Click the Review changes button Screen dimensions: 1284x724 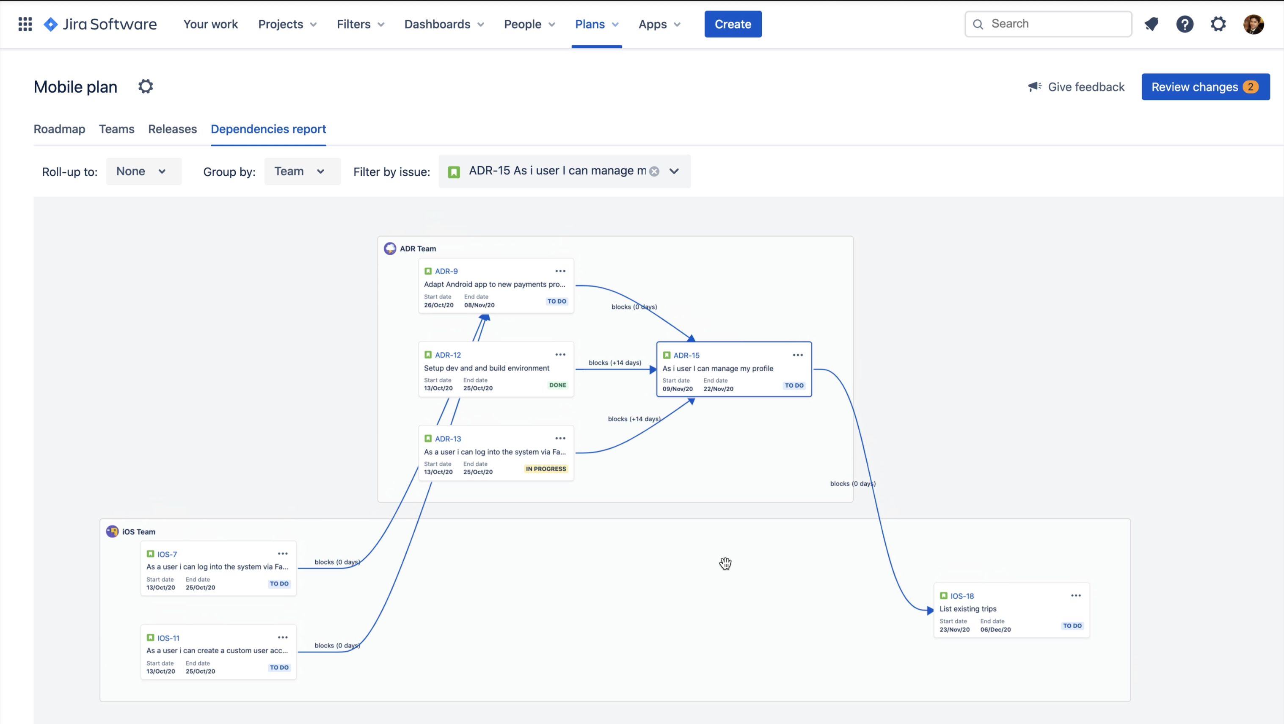pos(1205,86)
